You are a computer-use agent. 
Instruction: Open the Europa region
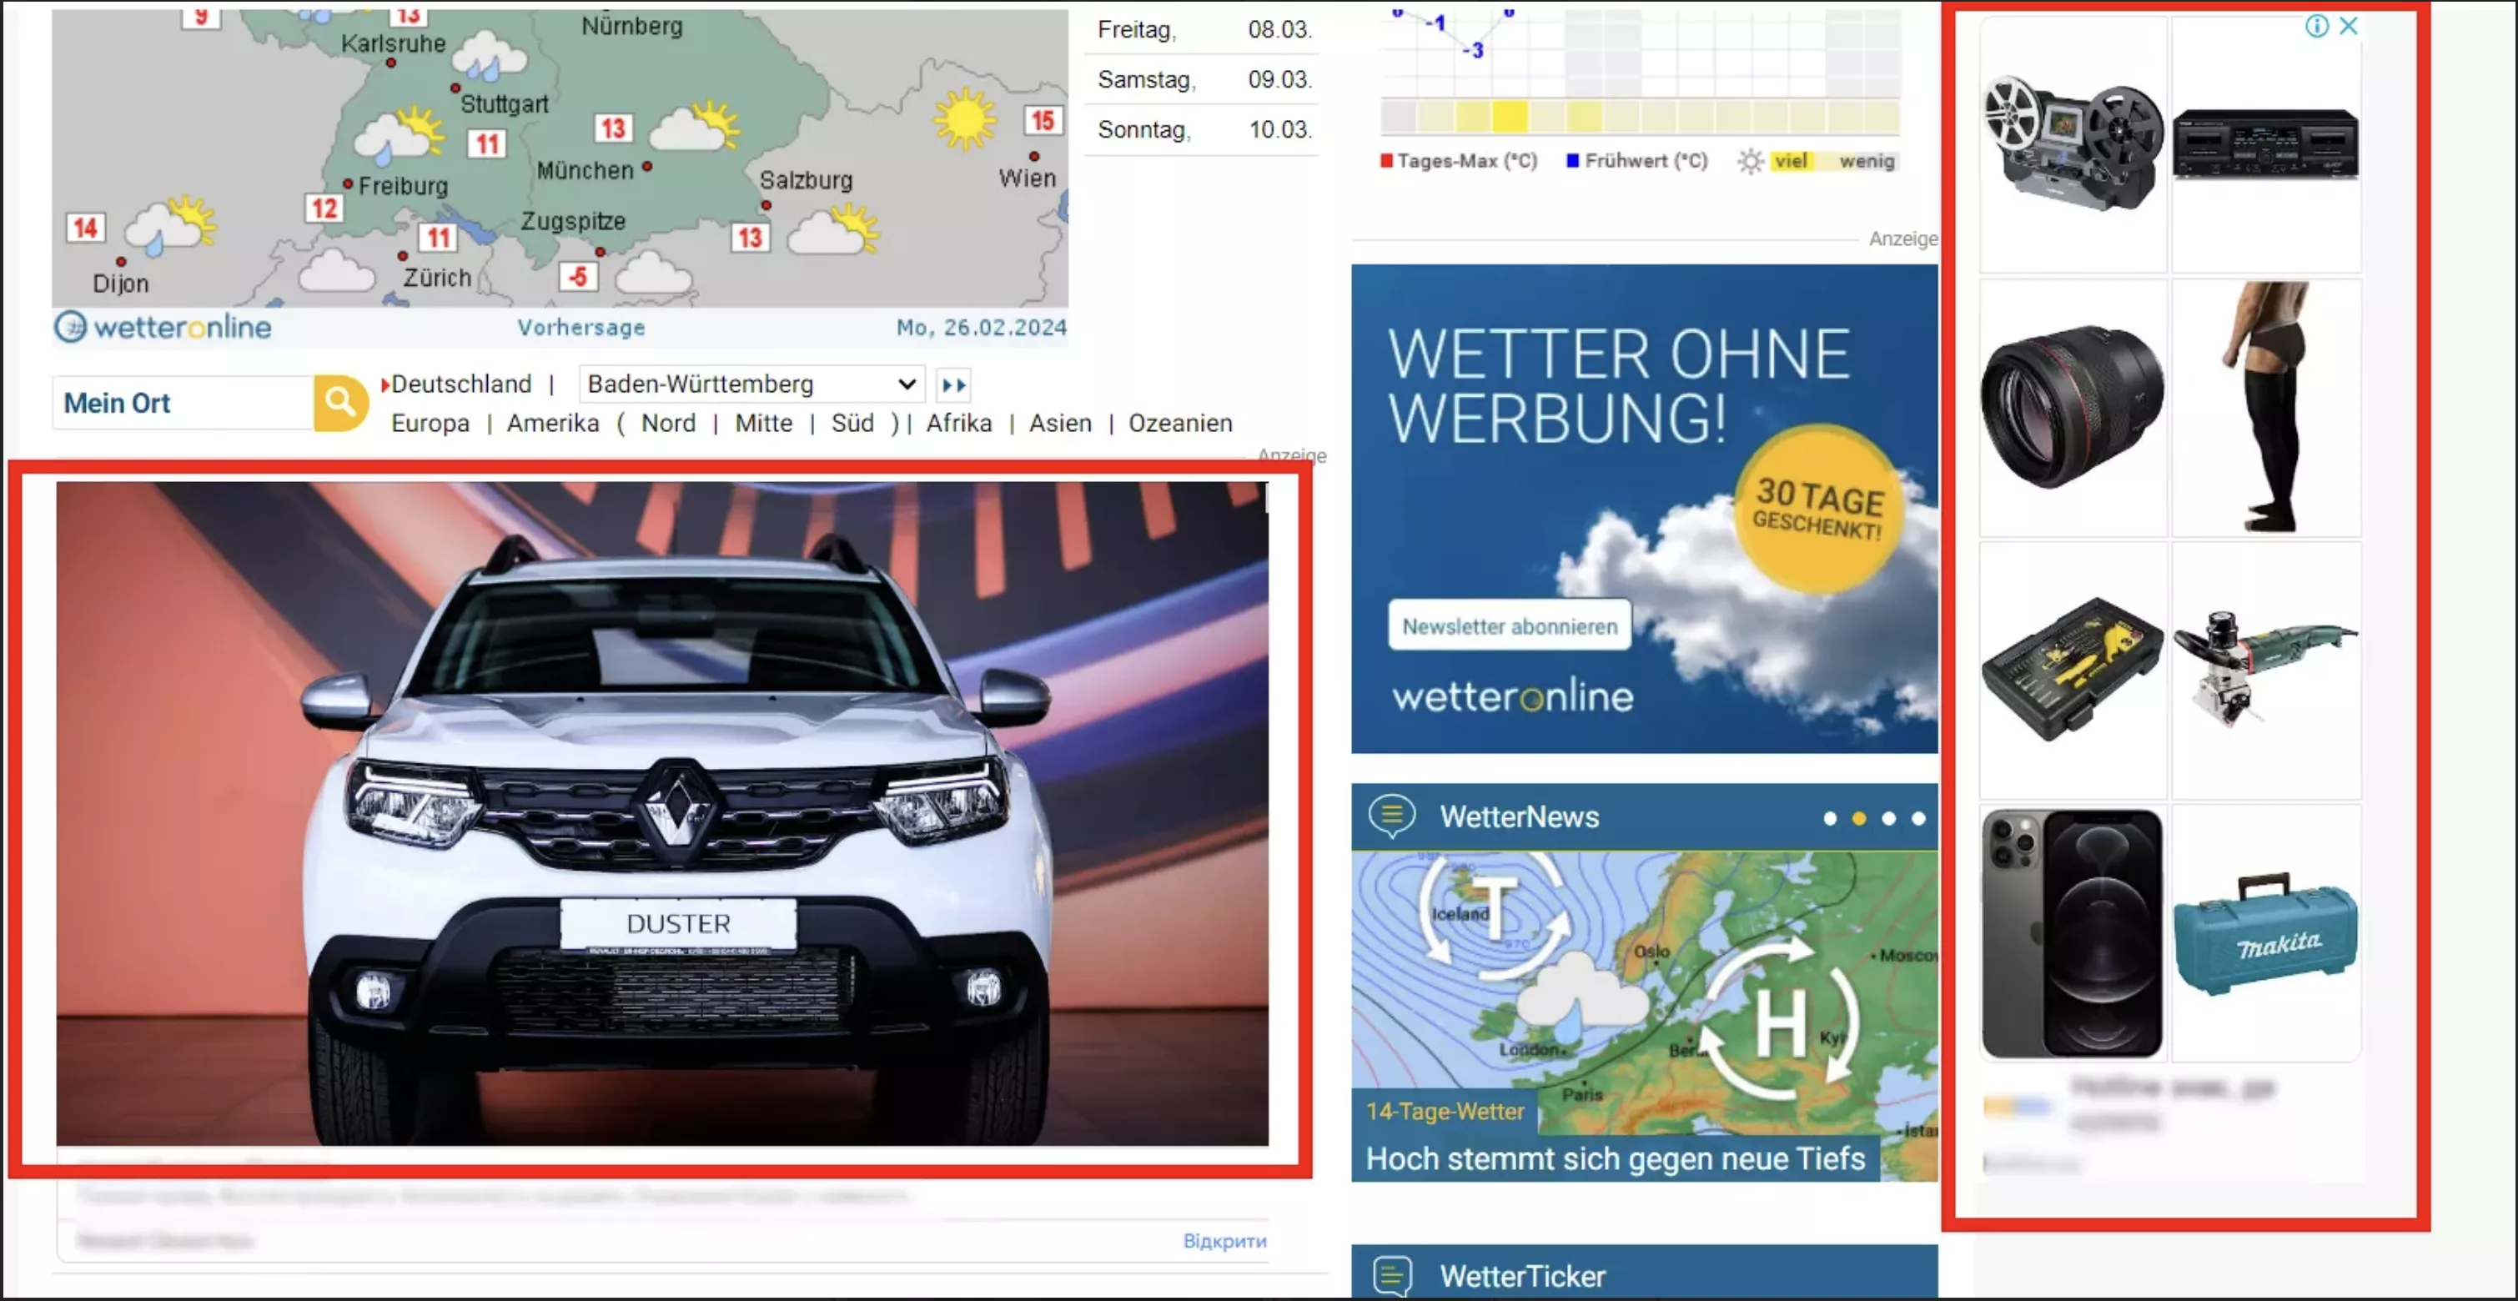pos(430,423)
